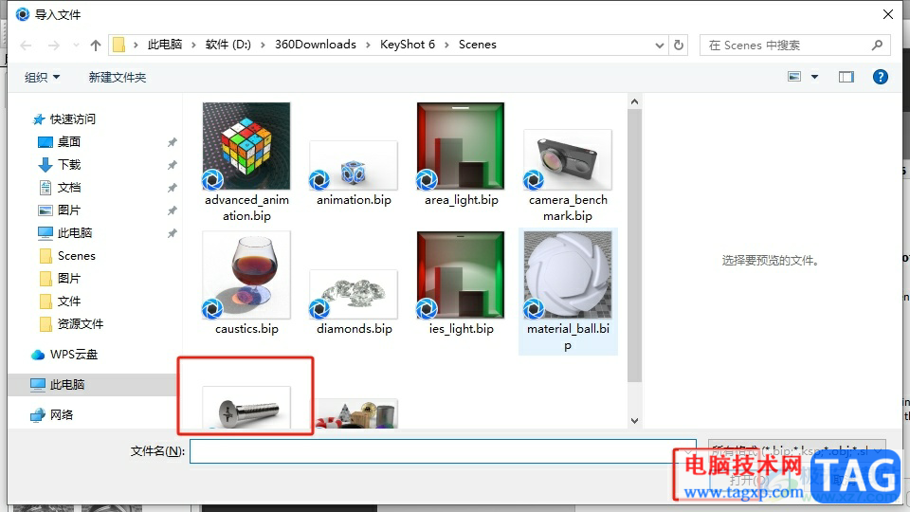Select the material_ball.bip file
The height and width of the screenshot is (512, 910).
point(568,291)
